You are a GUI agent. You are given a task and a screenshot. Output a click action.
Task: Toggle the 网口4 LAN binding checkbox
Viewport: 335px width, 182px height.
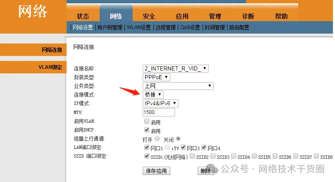(x=204, y=147)
